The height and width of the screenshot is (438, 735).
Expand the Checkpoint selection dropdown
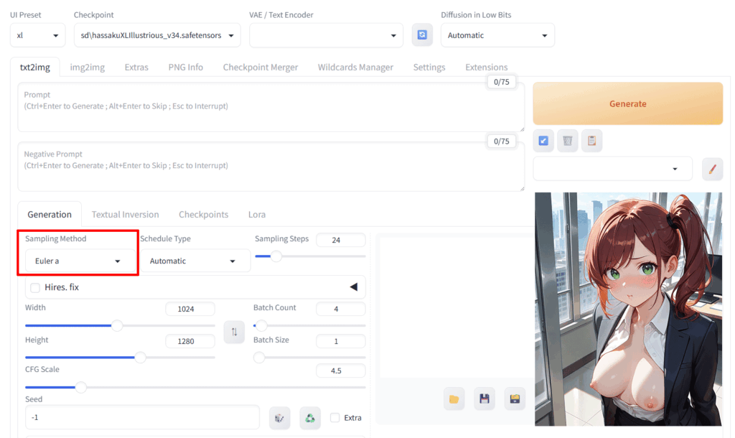[157, 35]
